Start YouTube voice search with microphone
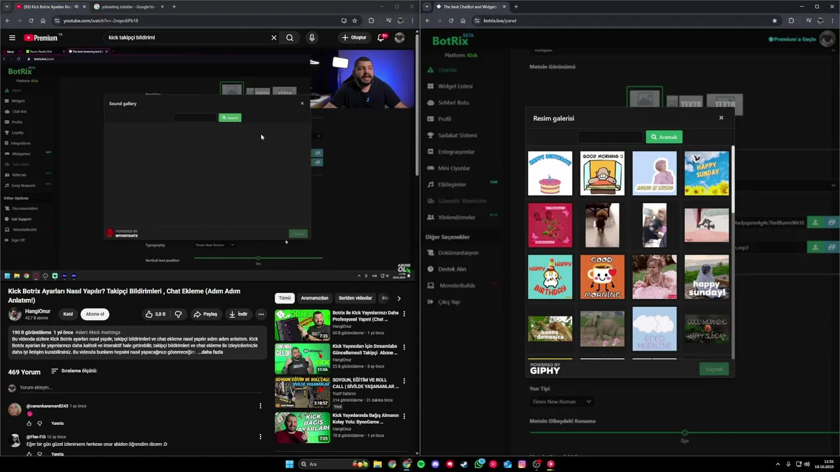The image size is (840, 472). click(312, 37)
